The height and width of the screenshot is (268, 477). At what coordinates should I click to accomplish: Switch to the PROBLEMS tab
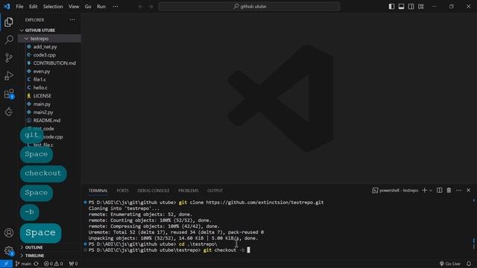pos(189,191)
